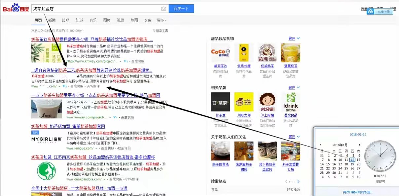Open result 奶茶加盟_奶茶店加盟_蜜菓奶茶加盟官网

pos(68,126)
